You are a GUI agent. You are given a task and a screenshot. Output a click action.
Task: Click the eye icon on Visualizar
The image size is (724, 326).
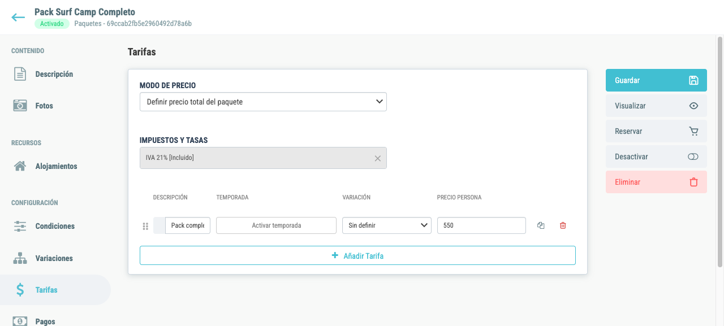coord(693,106)
